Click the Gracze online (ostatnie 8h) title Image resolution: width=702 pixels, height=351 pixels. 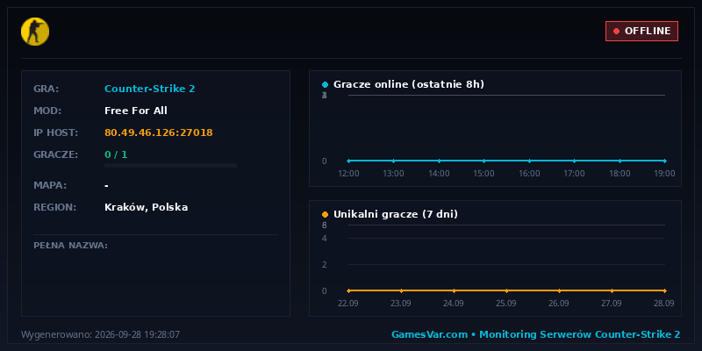click(409, 84)
